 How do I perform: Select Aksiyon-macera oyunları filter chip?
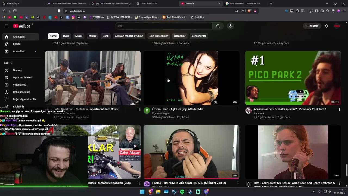[x=129, y=36]
